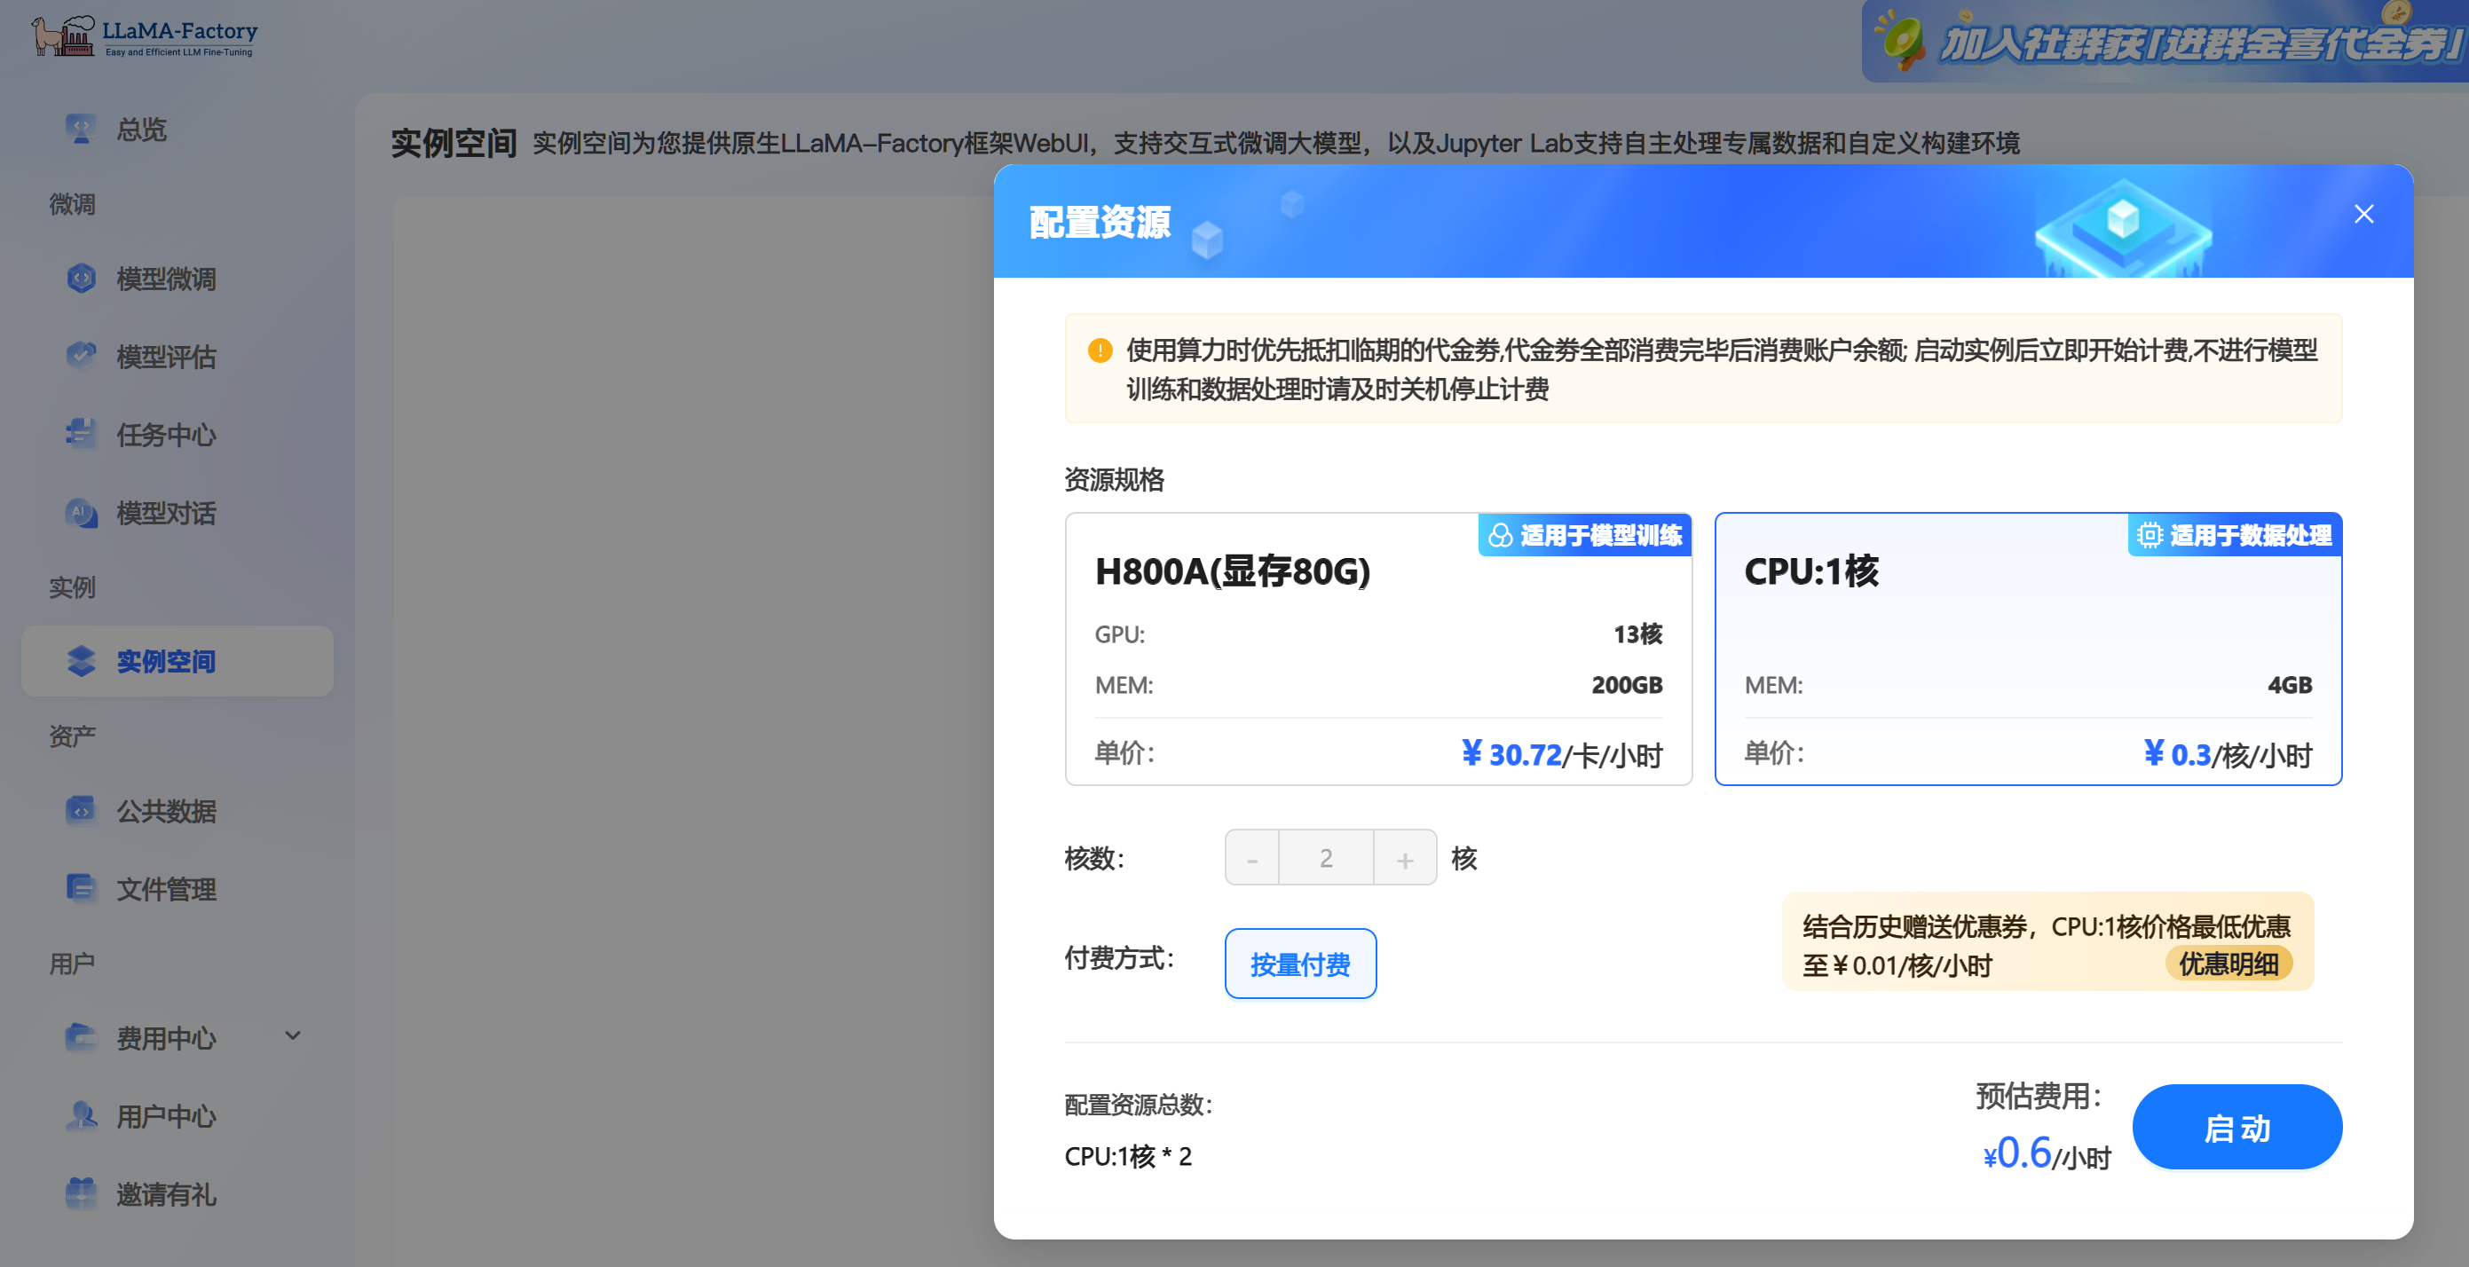This screenshot has width=2469, height=1267.
Task: Choose 按量付费 payment method
Action: pos(1299,964)
